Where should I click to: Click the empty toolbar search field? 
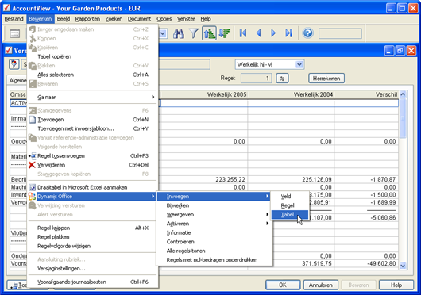click(x=340, y=33)
